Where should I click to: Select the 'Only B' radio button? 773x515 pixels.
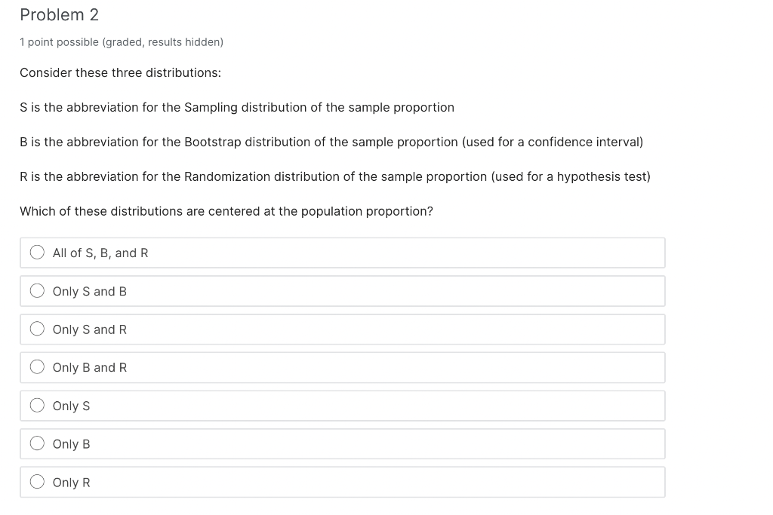pos(37,443)
